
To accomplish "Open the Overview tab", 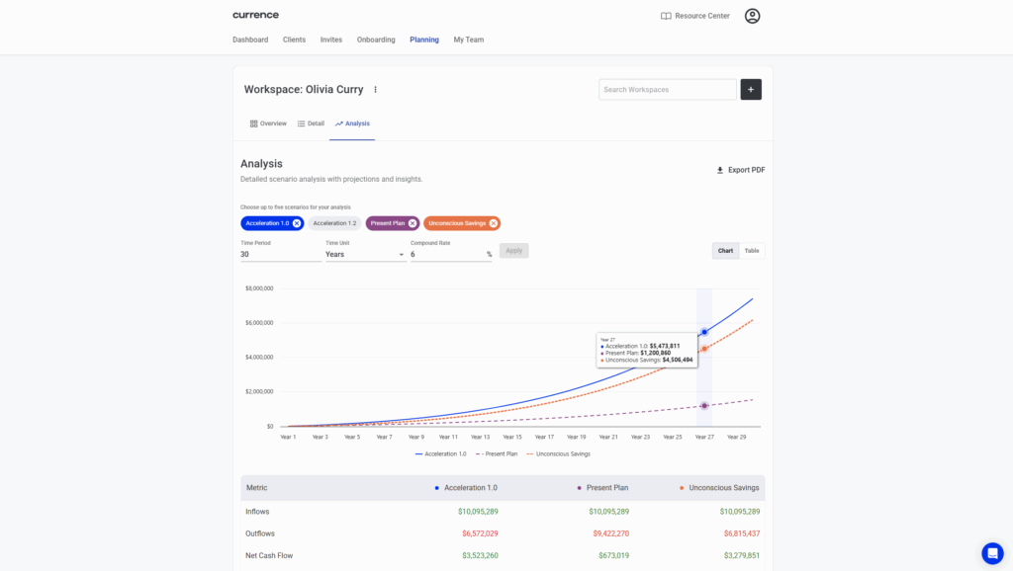I will (x=268, y=123).
